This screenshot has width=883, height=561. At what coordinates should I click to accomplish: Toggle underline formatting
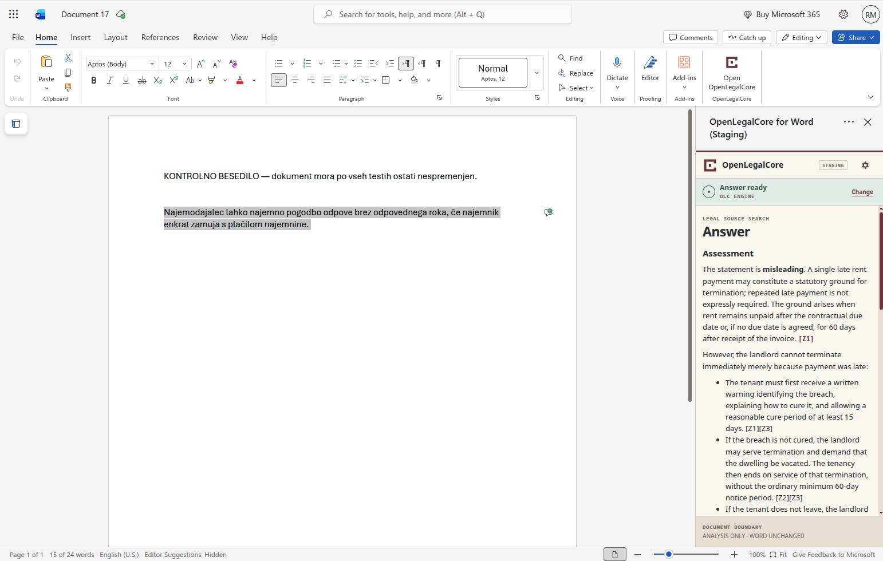126,80
